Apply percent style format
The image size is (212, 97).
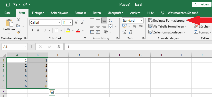(134, 26)
